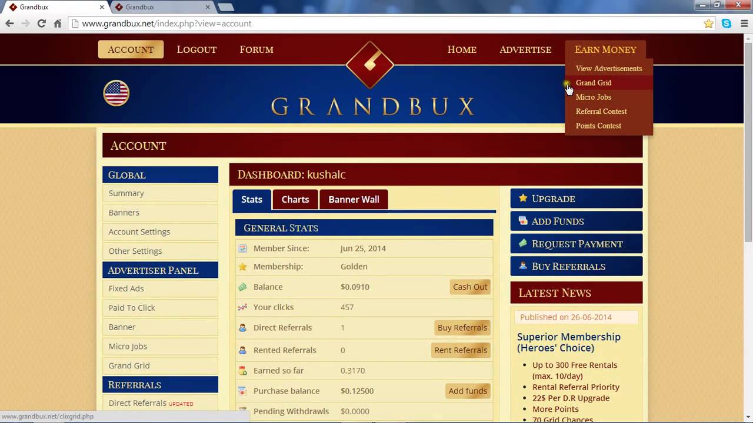
Task: Click the Direct Referrals person icon
Action: [242, 328]
